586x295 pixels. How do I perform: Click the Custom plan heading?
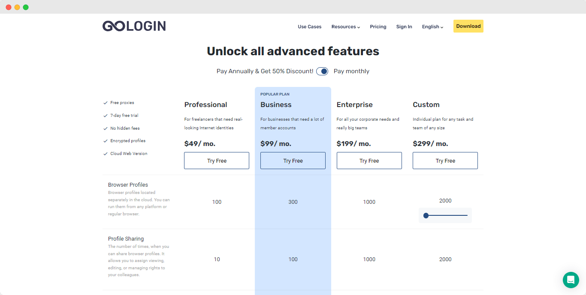click(x=426, y=104)
